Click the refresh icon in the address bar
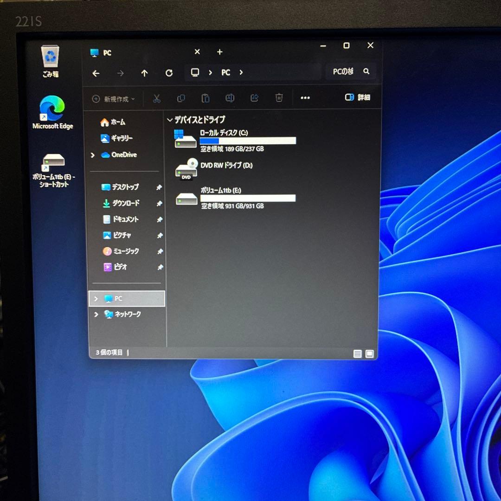The width and height of the screenshot is (501, 501). (169, 73)
